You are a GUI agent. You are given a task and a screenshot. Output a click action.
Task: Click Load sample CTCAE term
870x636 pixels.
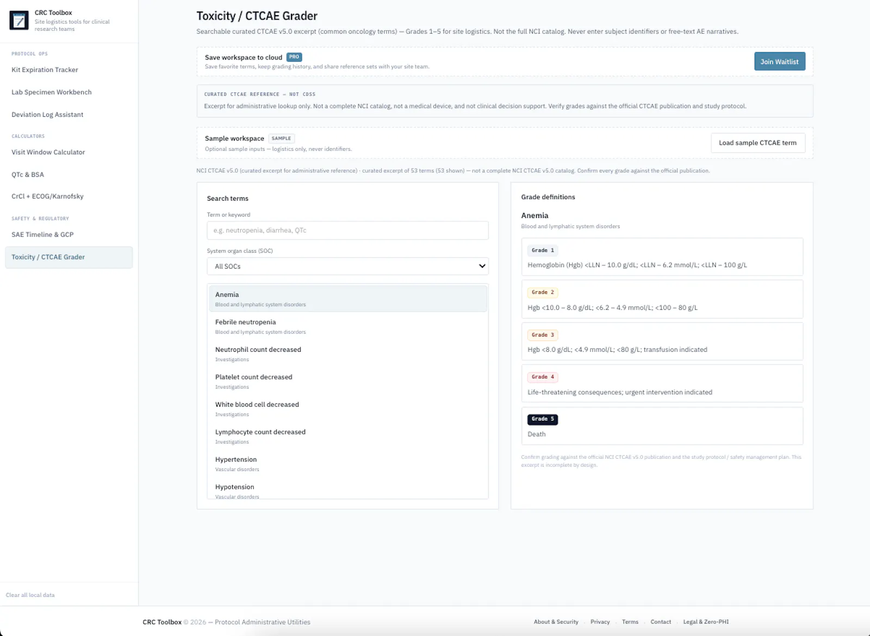click(x=757, y=143)
